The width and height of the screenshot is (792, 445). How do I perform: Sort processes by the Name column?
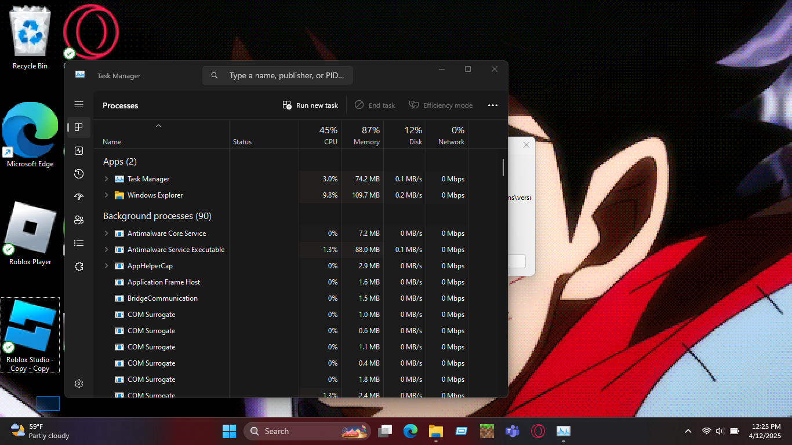coord(161,134)
